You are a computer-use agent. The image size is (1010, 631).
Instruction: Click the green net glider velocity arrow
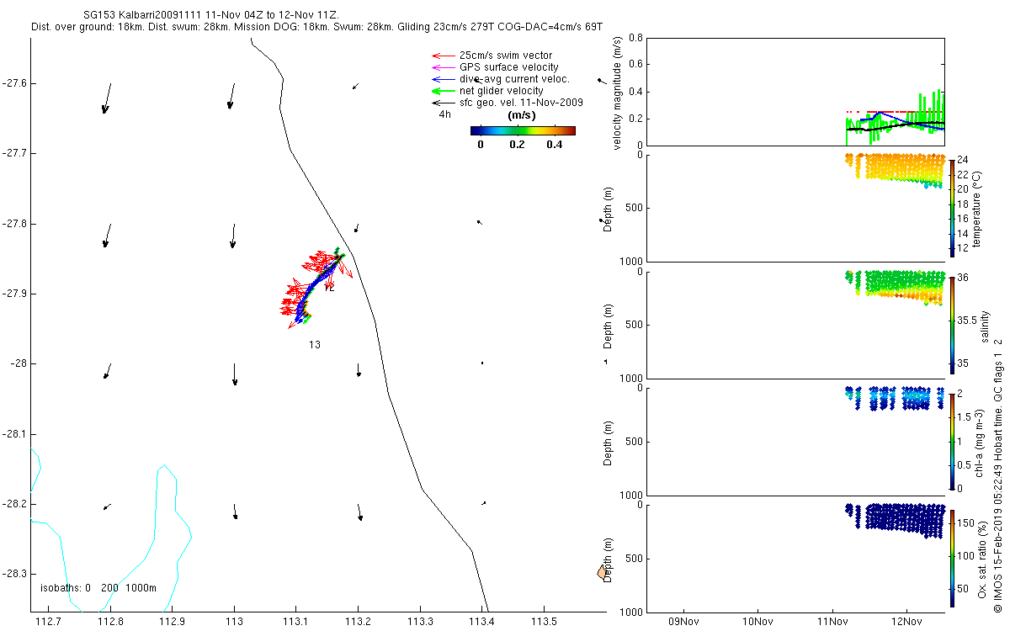click(442, 91)
